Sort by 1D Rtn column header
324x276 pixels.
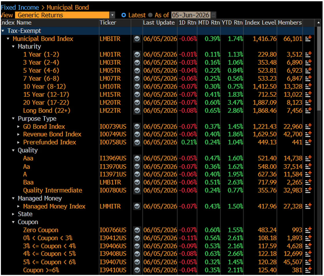pos(187,23)
